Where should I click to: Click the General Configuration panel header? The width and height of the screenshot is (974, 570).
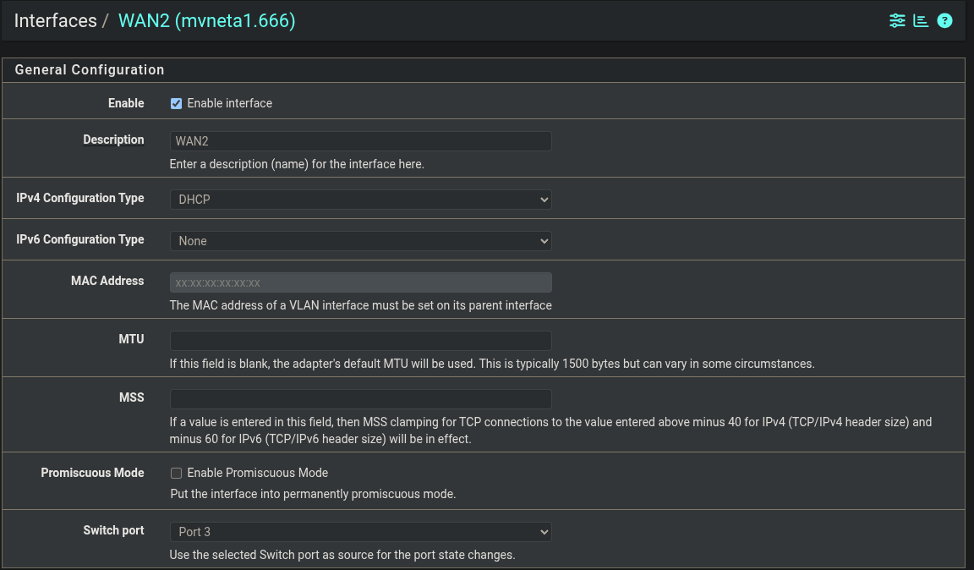pos(90,69)
